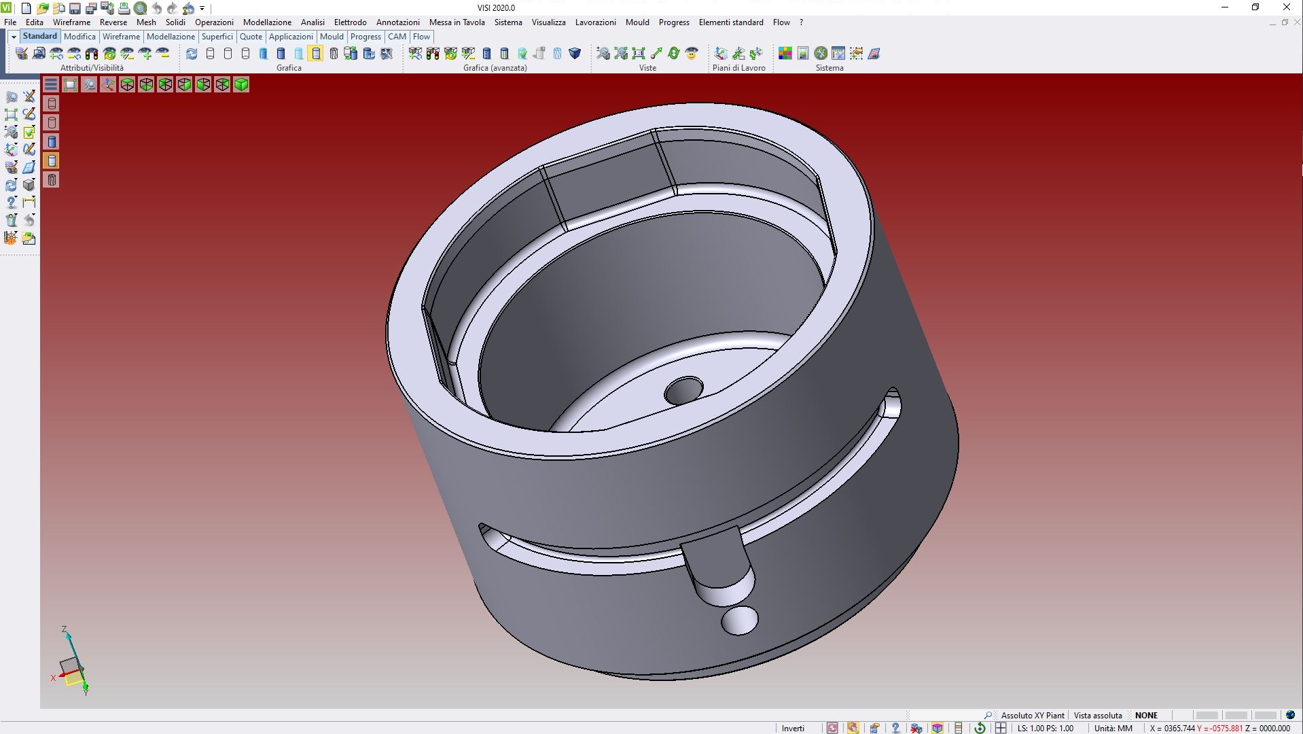Click the gray cube icon in left toolbar

(x=29, y=185)
